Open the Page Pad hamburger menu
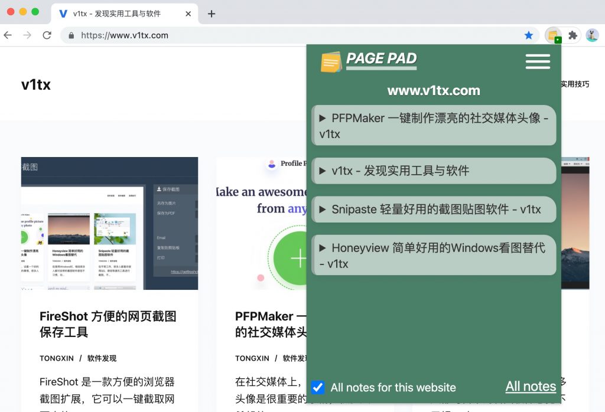 tap(538, 61)
